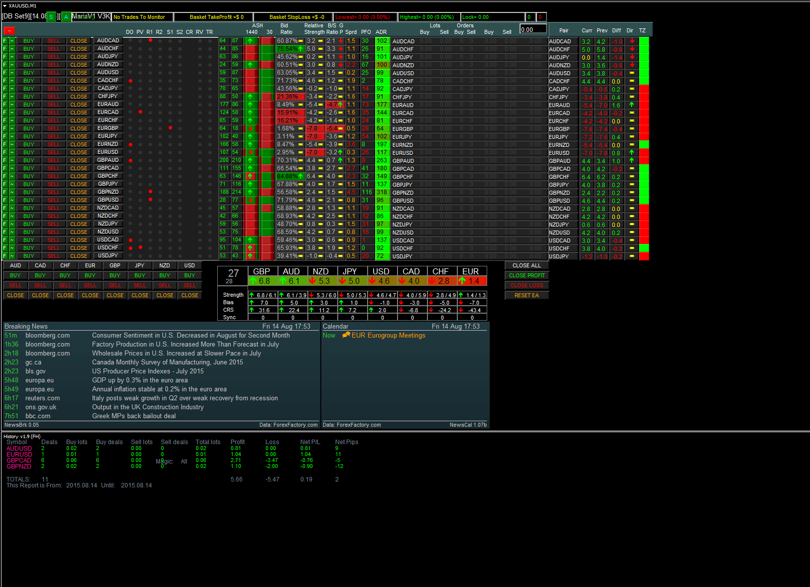Image resolution: width=810 pixels, height=587 pixels.
Task: Click SELL for EURUSD
Action: click(54, 152)
